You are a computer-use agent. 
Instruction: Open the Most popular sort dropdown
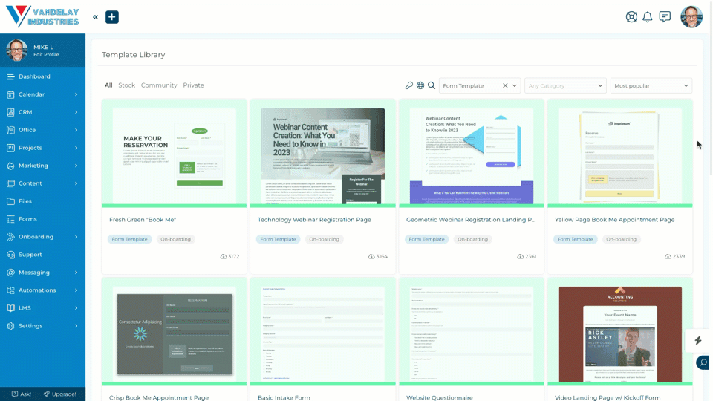[651, 85]
